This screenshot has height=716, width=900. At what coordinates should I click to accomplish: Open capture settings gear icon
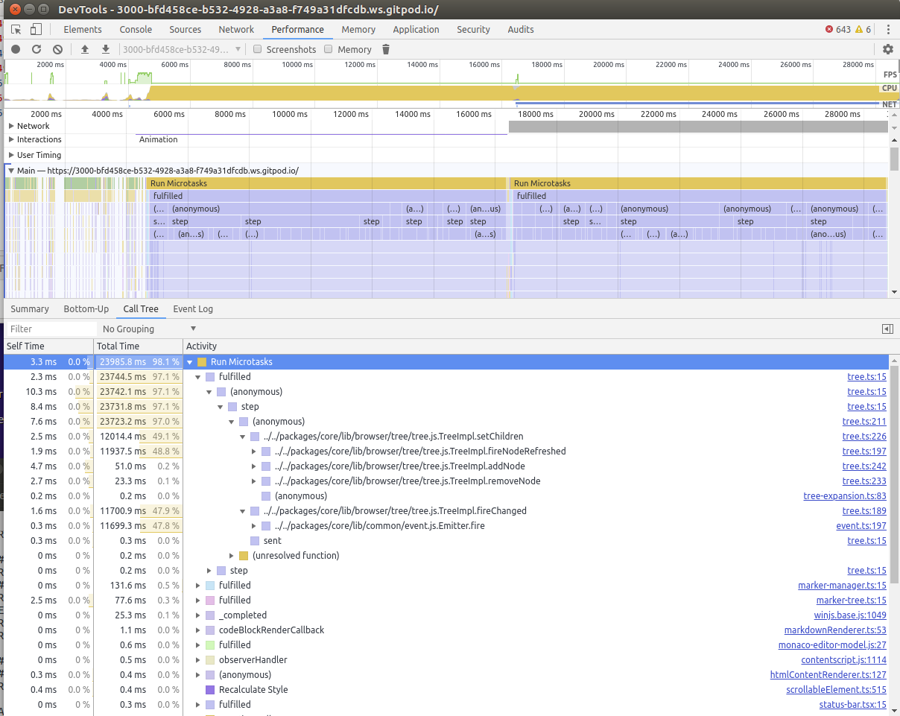pyautogui.click(x=887, y=49)
